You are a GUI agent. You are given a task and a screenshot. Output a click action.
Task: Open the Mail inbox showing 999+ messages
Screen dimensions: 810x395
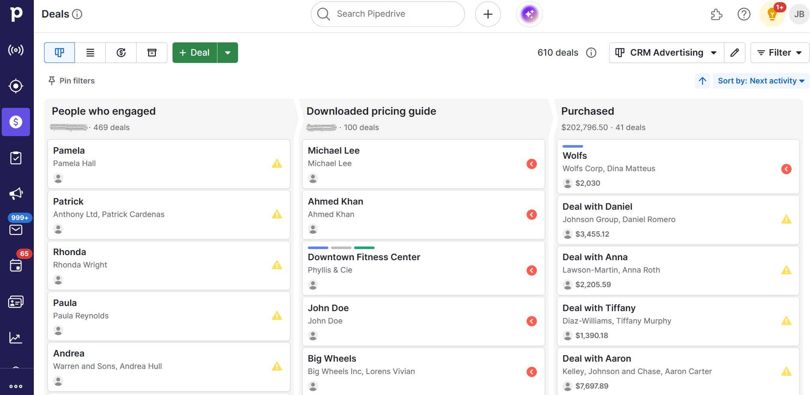pyautogui.click(x=16, y=230)
